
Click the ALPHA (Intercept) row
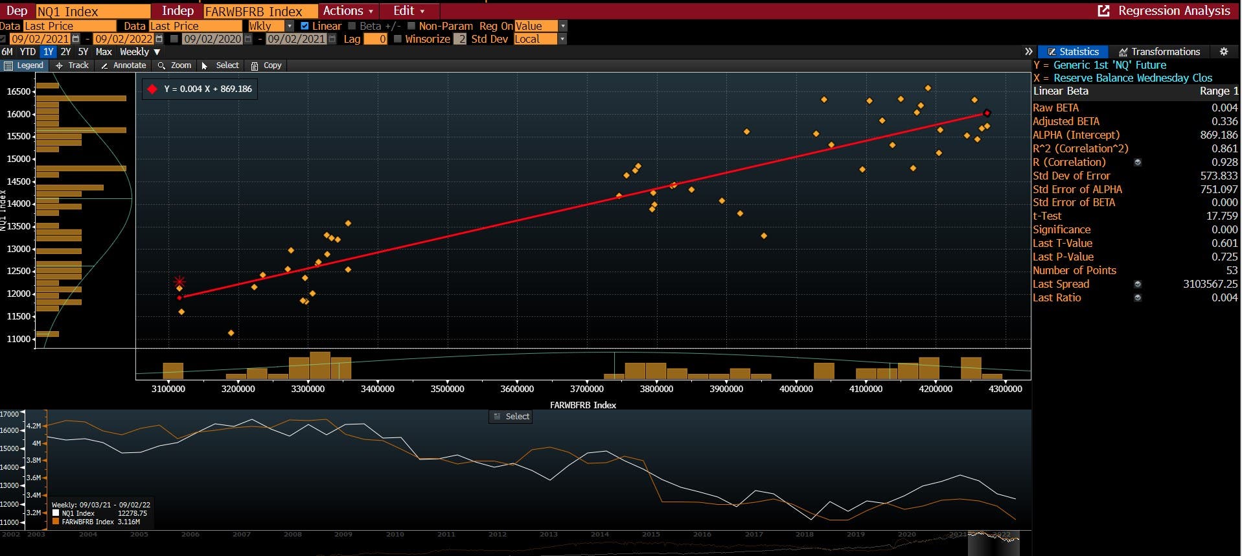[x=1135, y=135]
